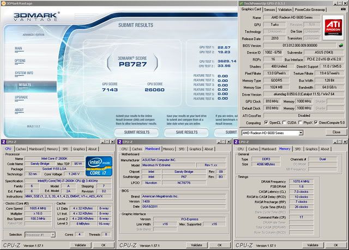The height and width of the screenshot is (250, 349).
Task: Click Close button in GPU-Z
Action: coord(336,132)
